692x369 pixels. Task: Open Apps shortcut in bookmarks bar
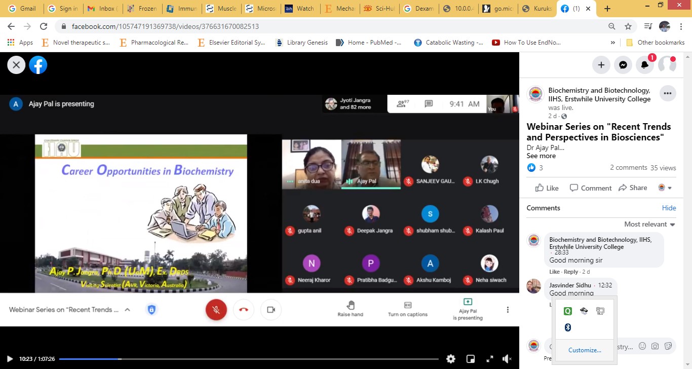click(20, 43)
